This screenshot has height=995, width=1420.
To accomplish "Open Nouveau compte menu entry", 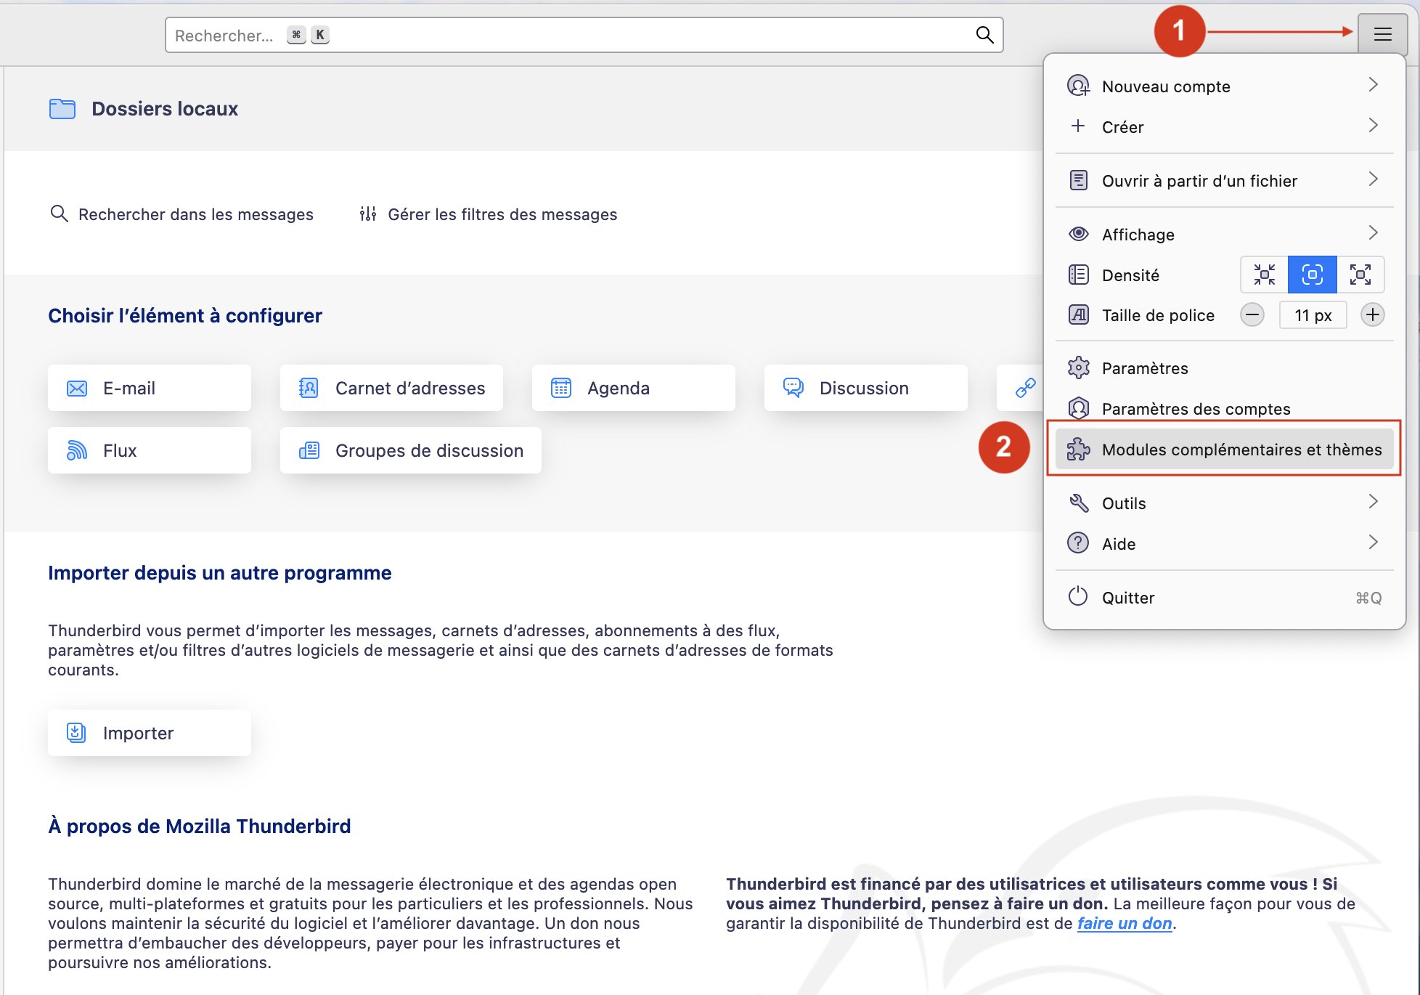I will (x=1224, y=86).
